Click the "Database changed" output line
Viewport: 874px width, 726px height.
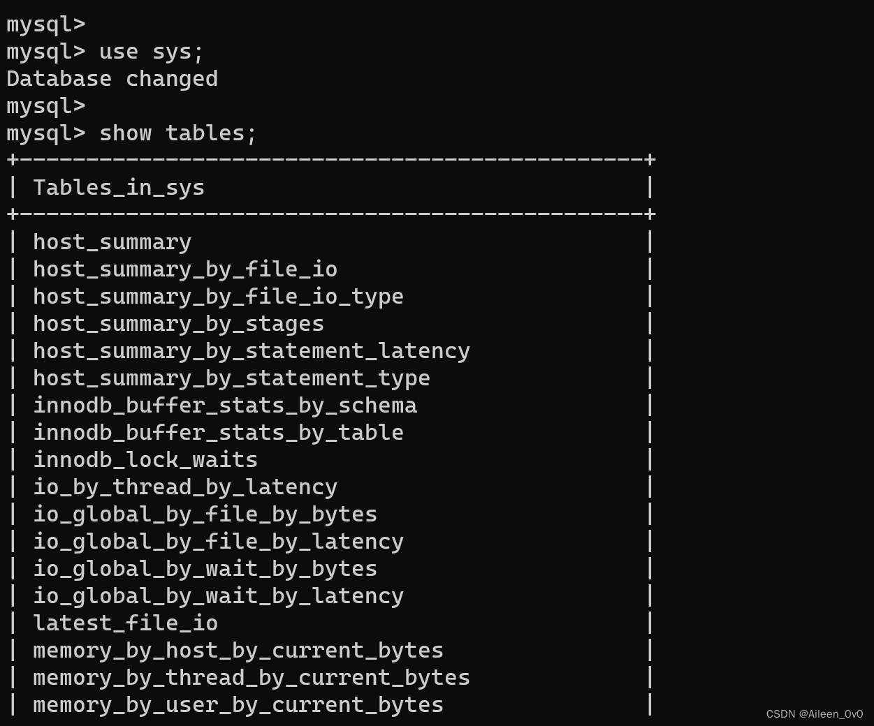click(x=112, y=79)
